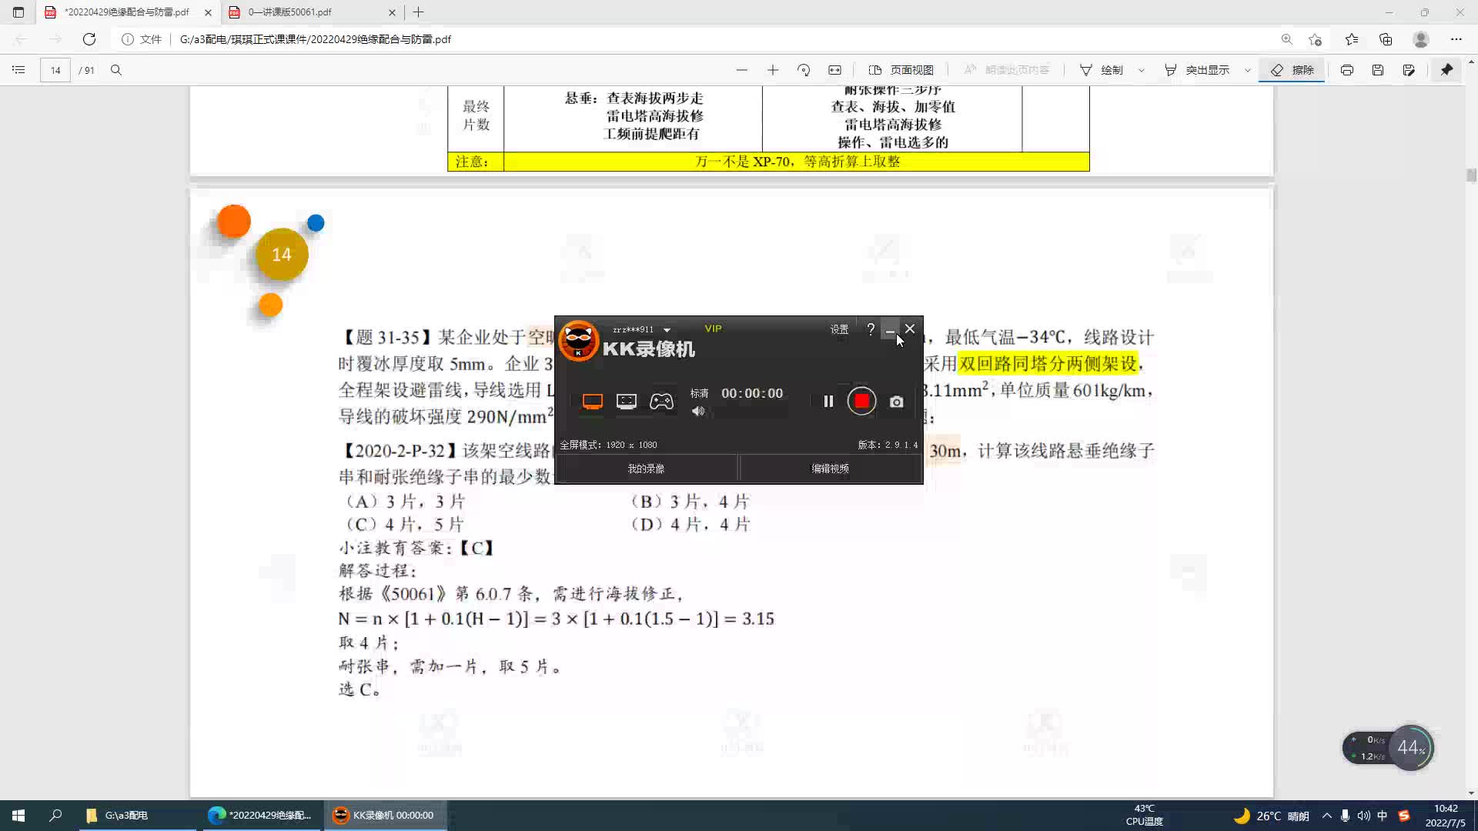Expand the 突出显示 highlight options dropdown
This screenshot has height=831, width=1478.
click(1248, 70)
